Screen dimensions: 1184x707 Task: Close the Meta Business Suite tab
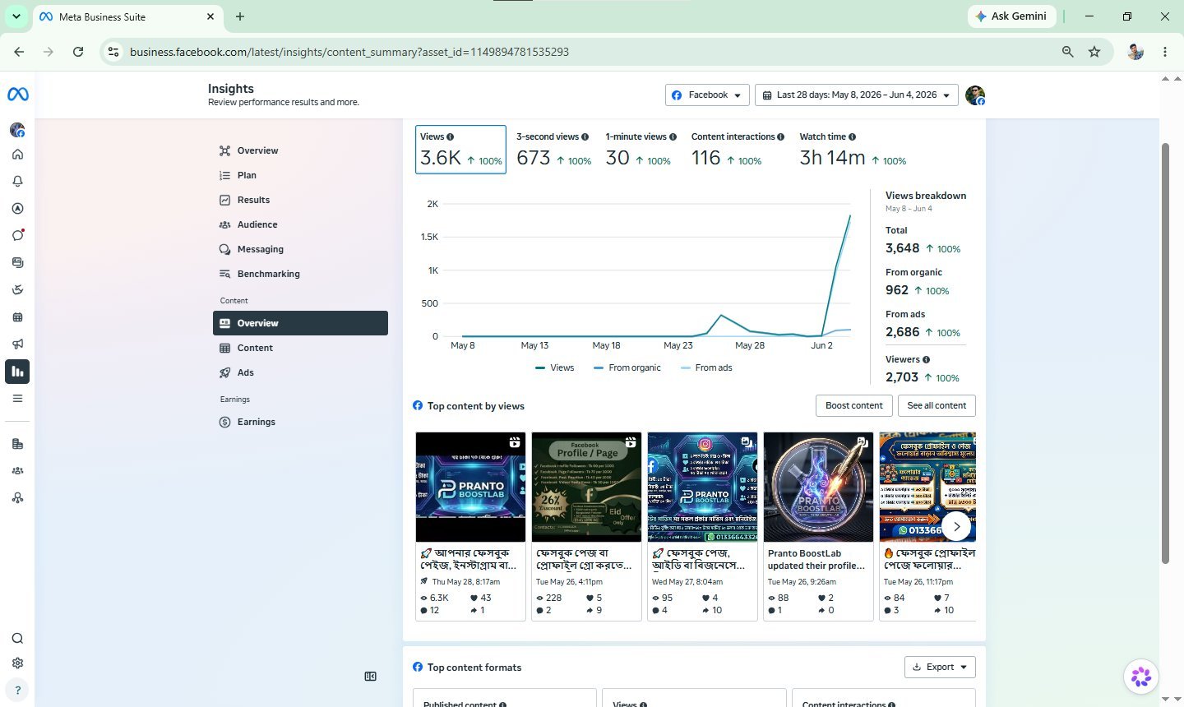click(210, 16)
